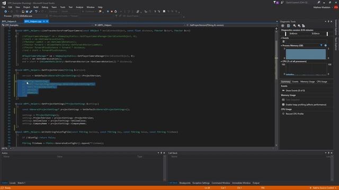Click the Save file toolbar icon
This screenshot has width=339, height=190.
coord(27,12)
